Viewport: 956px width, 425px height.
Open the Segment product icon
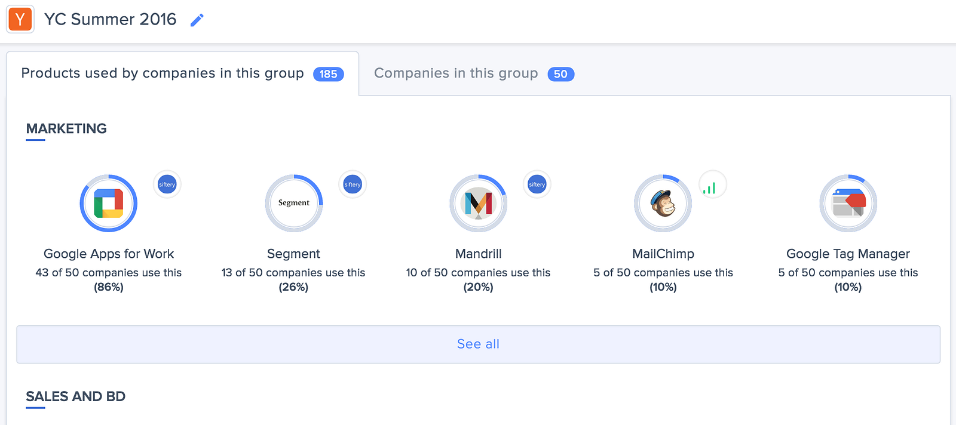[x=293, y=204]
